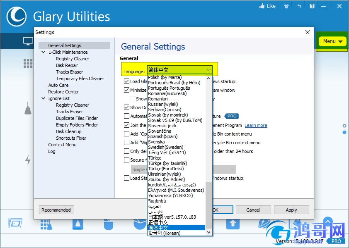Viewport: 349px width, 248px height.
Task: Select 'General Settings' in the settings tree
Action: tap(74, 45)
